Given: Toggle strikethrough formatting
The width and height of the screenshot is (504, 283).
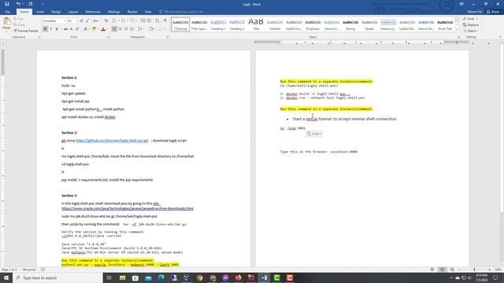Looking at the screenshot, I should pos(66,29).
